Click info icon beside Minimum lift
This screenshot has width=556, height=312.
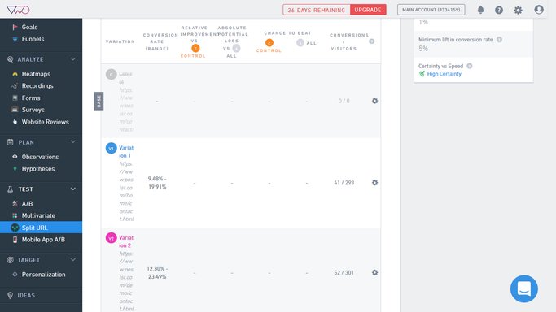[499, 40]
